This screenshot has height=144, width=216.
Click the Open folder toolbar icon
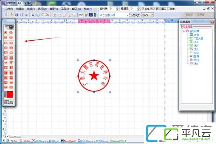coord(11,15)
